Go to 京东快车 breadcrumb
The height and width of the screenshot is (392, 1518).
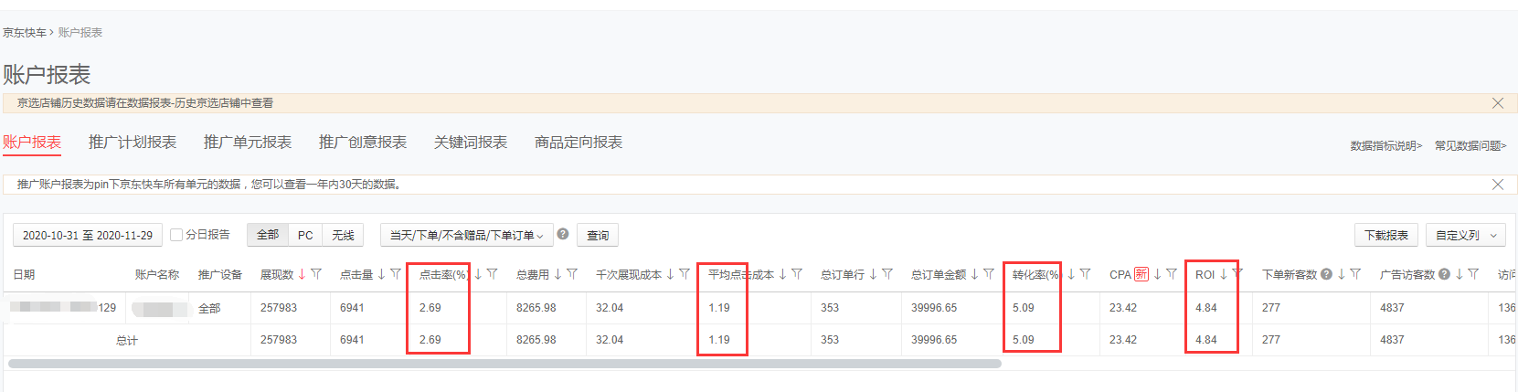coord(25,33)
